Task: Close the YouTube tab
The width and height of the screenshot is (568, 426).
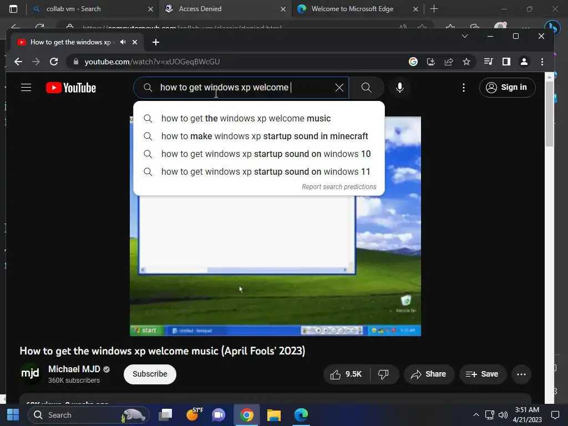Action: pyautogui.click(x=135, y=42)
